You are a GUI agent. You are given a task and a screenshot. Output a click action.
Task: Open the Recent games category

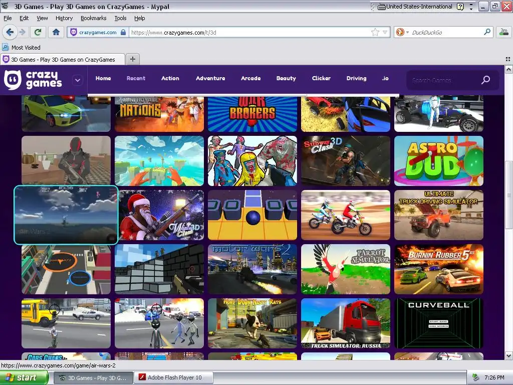tap(136, 78)
